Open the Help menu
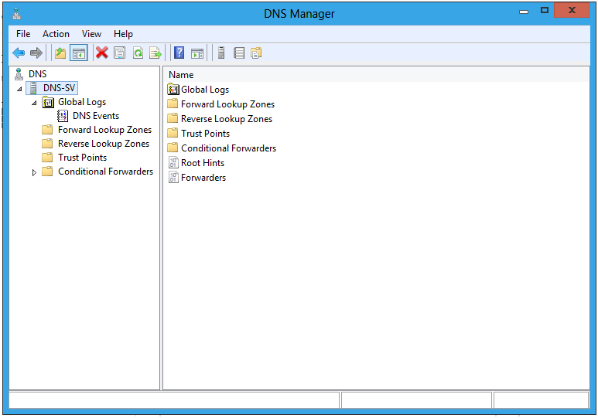 click(123, 34)
